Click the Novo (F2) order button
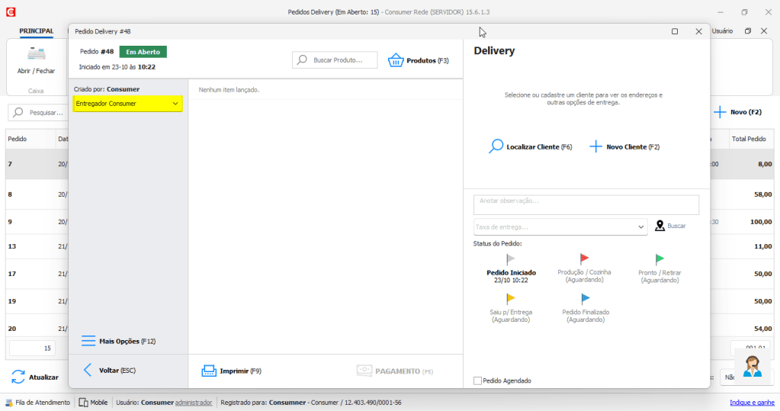The width and height of the screenshot is (780, 411). click(737, 112)
